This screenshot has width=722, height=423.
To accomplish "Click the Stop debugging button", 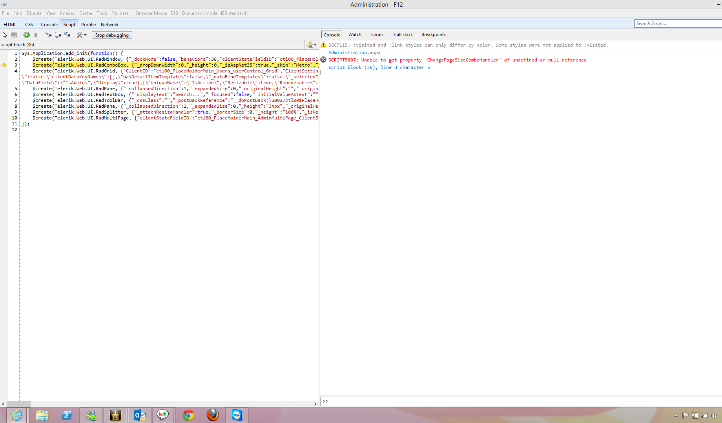I will point(112,35).
